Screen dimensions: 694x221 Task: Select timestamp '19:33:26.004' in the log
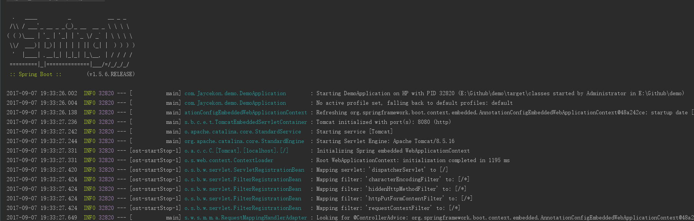[59, 103]
